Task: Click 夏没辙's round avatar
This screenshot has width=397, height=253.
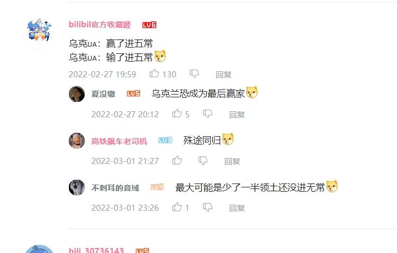Action: (77, 94)
